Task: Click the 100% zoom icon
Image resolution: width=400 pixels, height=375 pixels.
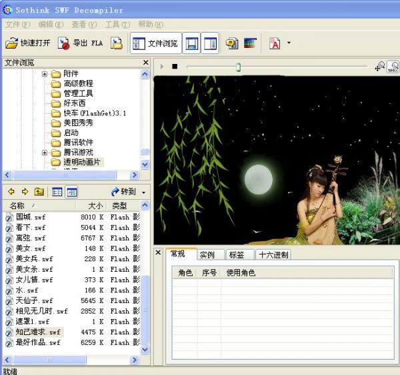Action: point(393,67)
